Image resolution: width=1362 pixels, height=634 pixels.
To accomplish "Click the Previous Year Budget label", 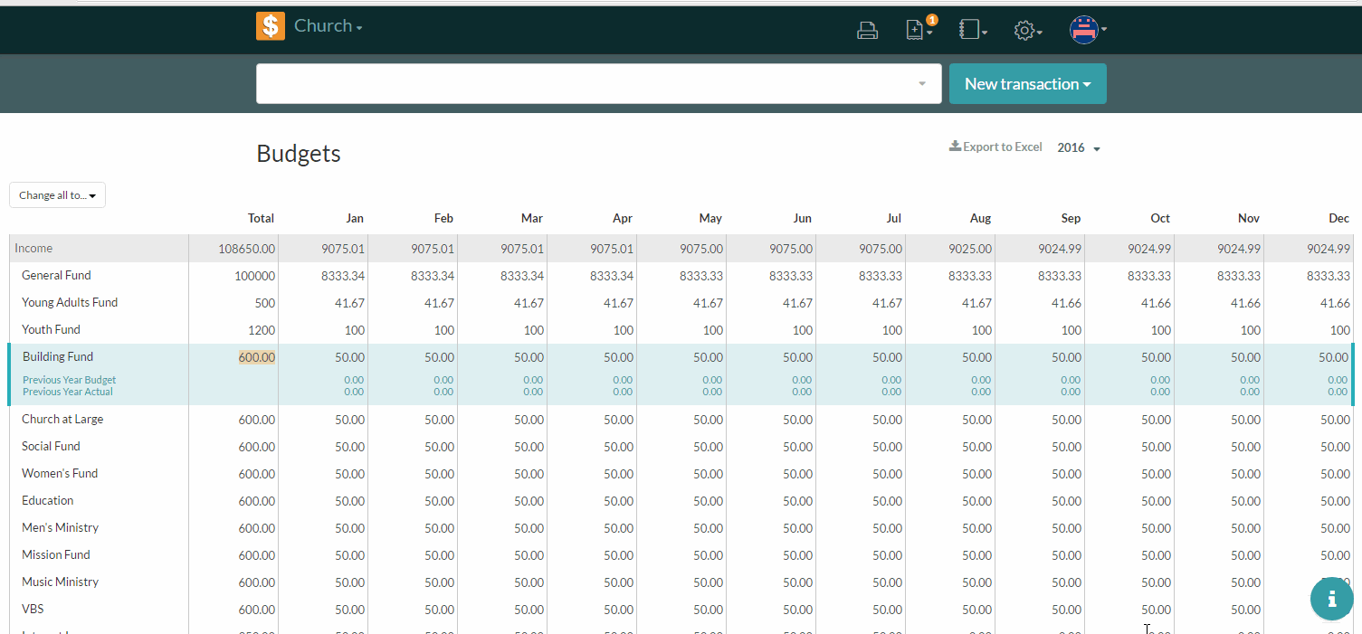I will point(70,380).
